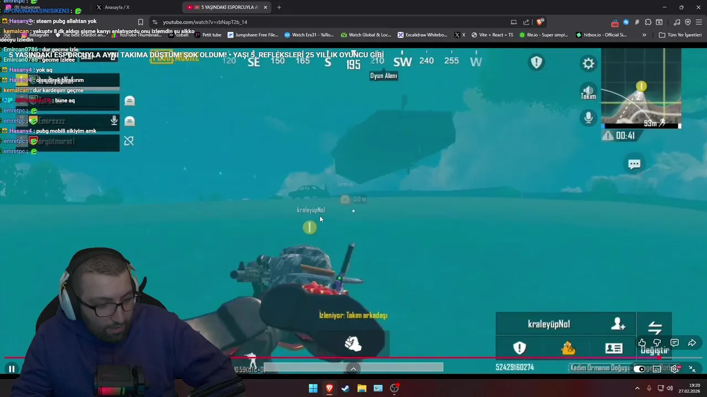Click Oyun Alanı label under compass

click(x=384, y=76)
